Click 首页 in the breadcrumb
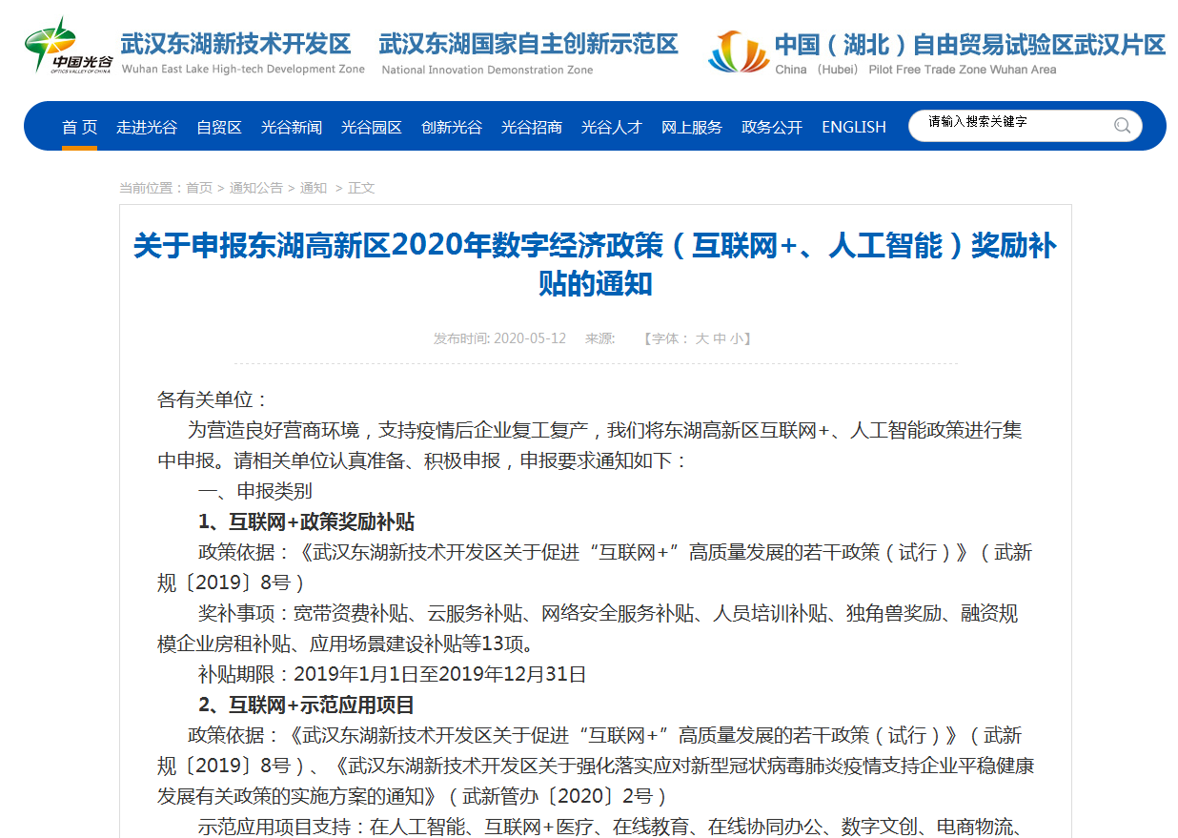This screenshot has width=1178, height=838. tap(199, 188)
